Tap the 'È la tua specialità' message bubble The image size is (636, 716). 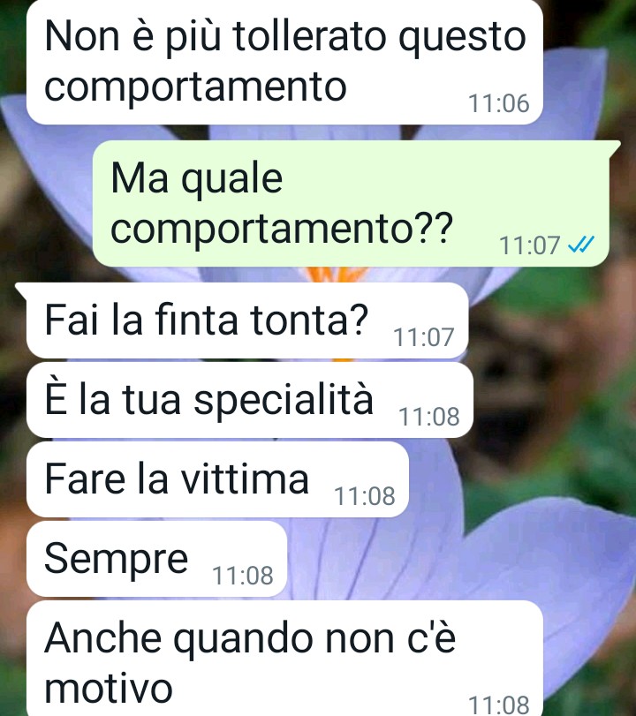click(x=249, y=400)
